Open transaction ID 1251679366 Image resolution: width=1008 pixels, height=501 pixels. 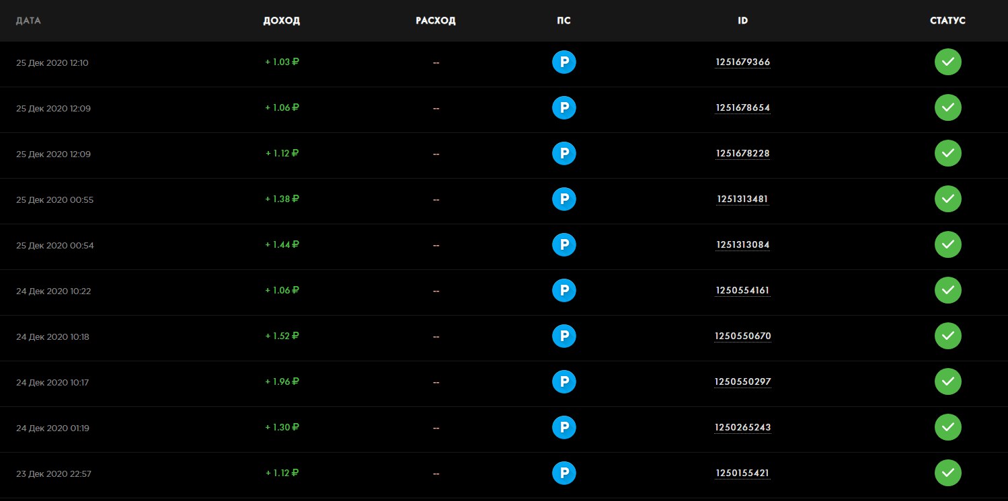(743, 62)
